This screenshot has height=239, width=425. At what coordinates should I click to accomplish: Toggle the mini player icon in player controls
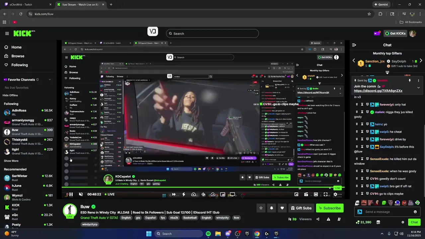click(296, 195)
